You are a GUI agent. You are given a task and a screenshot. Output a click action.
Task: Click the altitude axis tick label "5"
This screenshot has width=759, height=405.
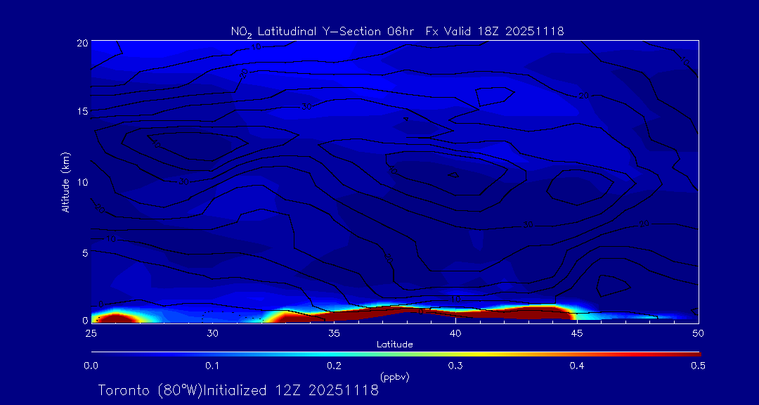[85, 252]
